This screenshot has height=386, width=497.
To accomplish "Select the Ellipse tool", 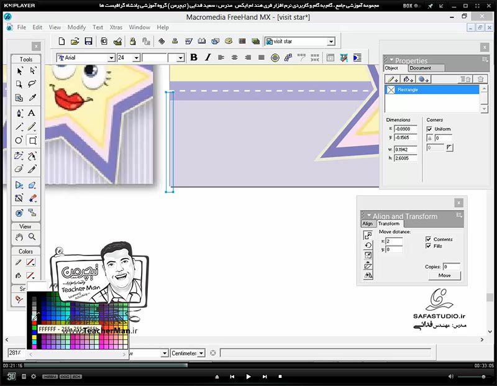I will [x=19, y=140].
